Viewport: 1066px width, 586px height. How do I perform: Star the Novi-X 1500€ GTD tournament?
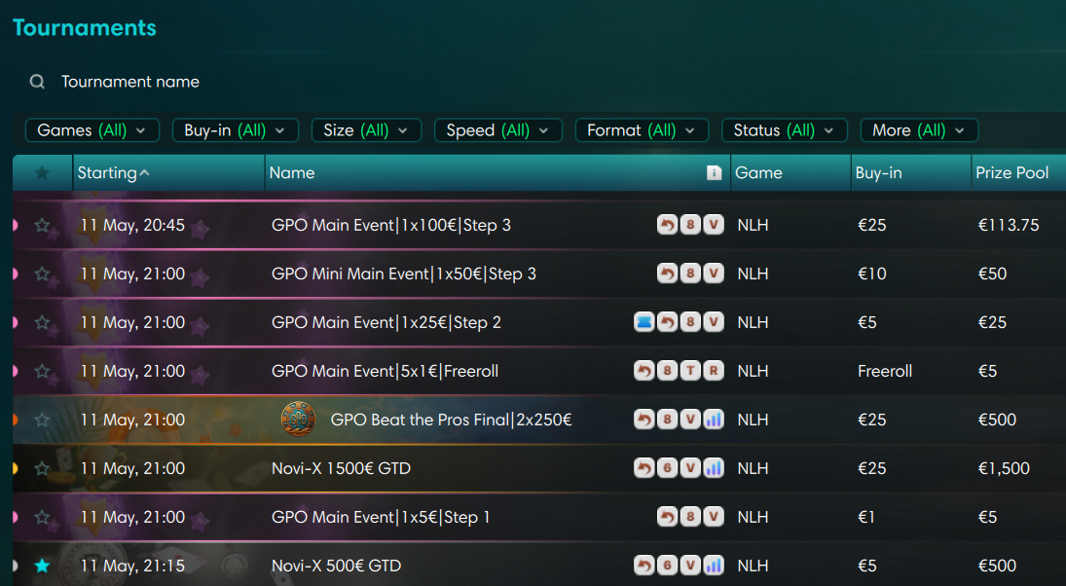point(42,468)
